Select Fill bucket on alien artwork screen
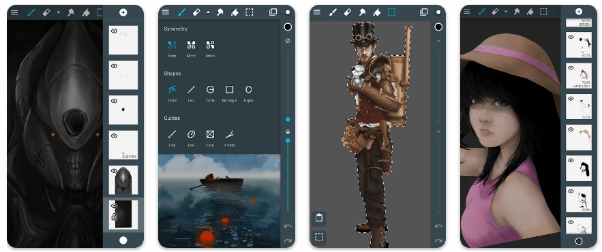This screenshot has height=252, width=602. [x=86, y=12]
